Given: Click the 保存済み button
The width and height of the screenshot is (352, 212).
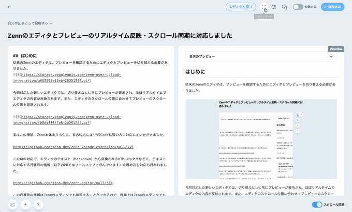Looking at the screenshot, I should click(x=332, y=7).
